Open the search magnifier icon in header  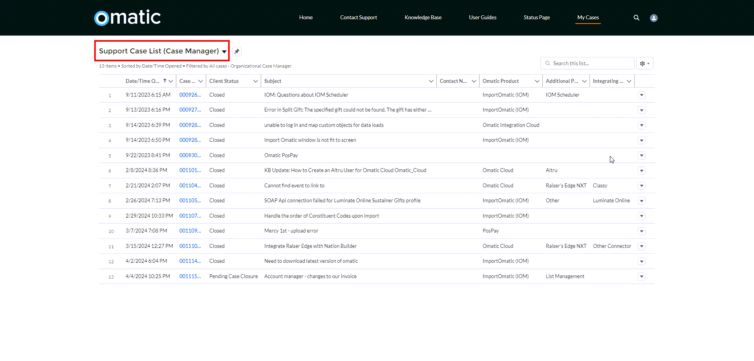(x=637, y=18)
